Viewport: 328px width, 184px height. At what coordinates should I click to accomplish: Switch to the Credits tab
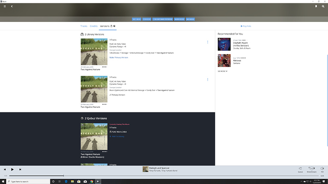(94, 26)
